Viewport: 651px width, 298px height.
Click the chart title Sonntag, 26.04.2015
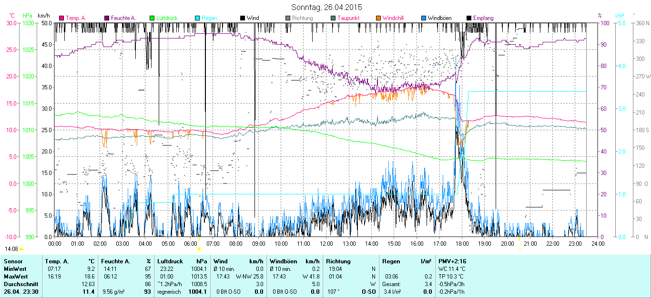(x=326, y=7)
